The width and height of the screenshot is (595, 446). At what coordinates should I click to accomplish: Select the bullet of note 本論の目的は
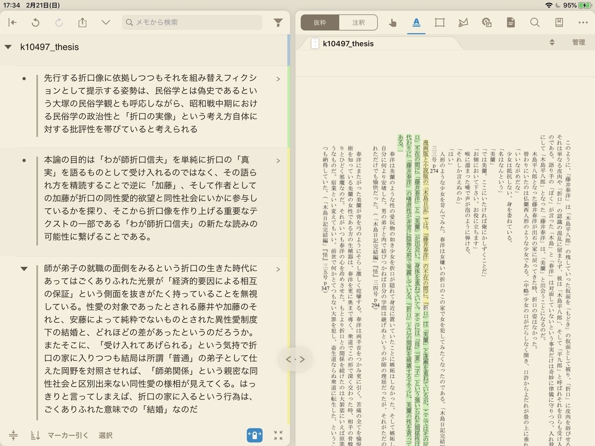click(24, 161)
